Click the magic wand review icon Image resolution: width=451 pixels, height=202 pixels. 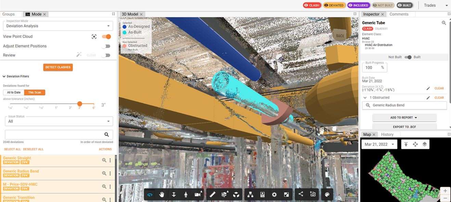79,55
